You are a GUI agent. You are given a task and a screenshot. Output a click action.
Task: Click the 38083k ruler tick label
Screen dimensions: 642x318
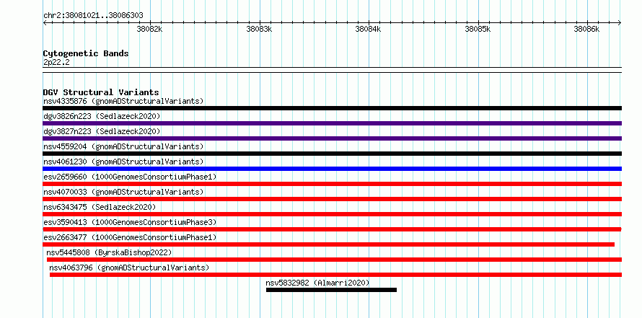259,29
